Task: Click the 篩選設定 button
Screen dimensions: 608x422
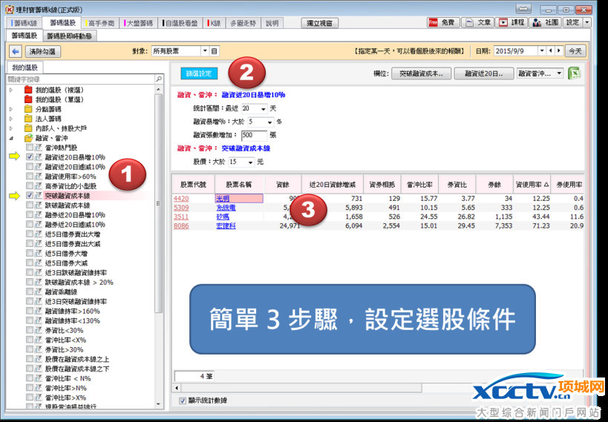Action: tap(199, 73)
